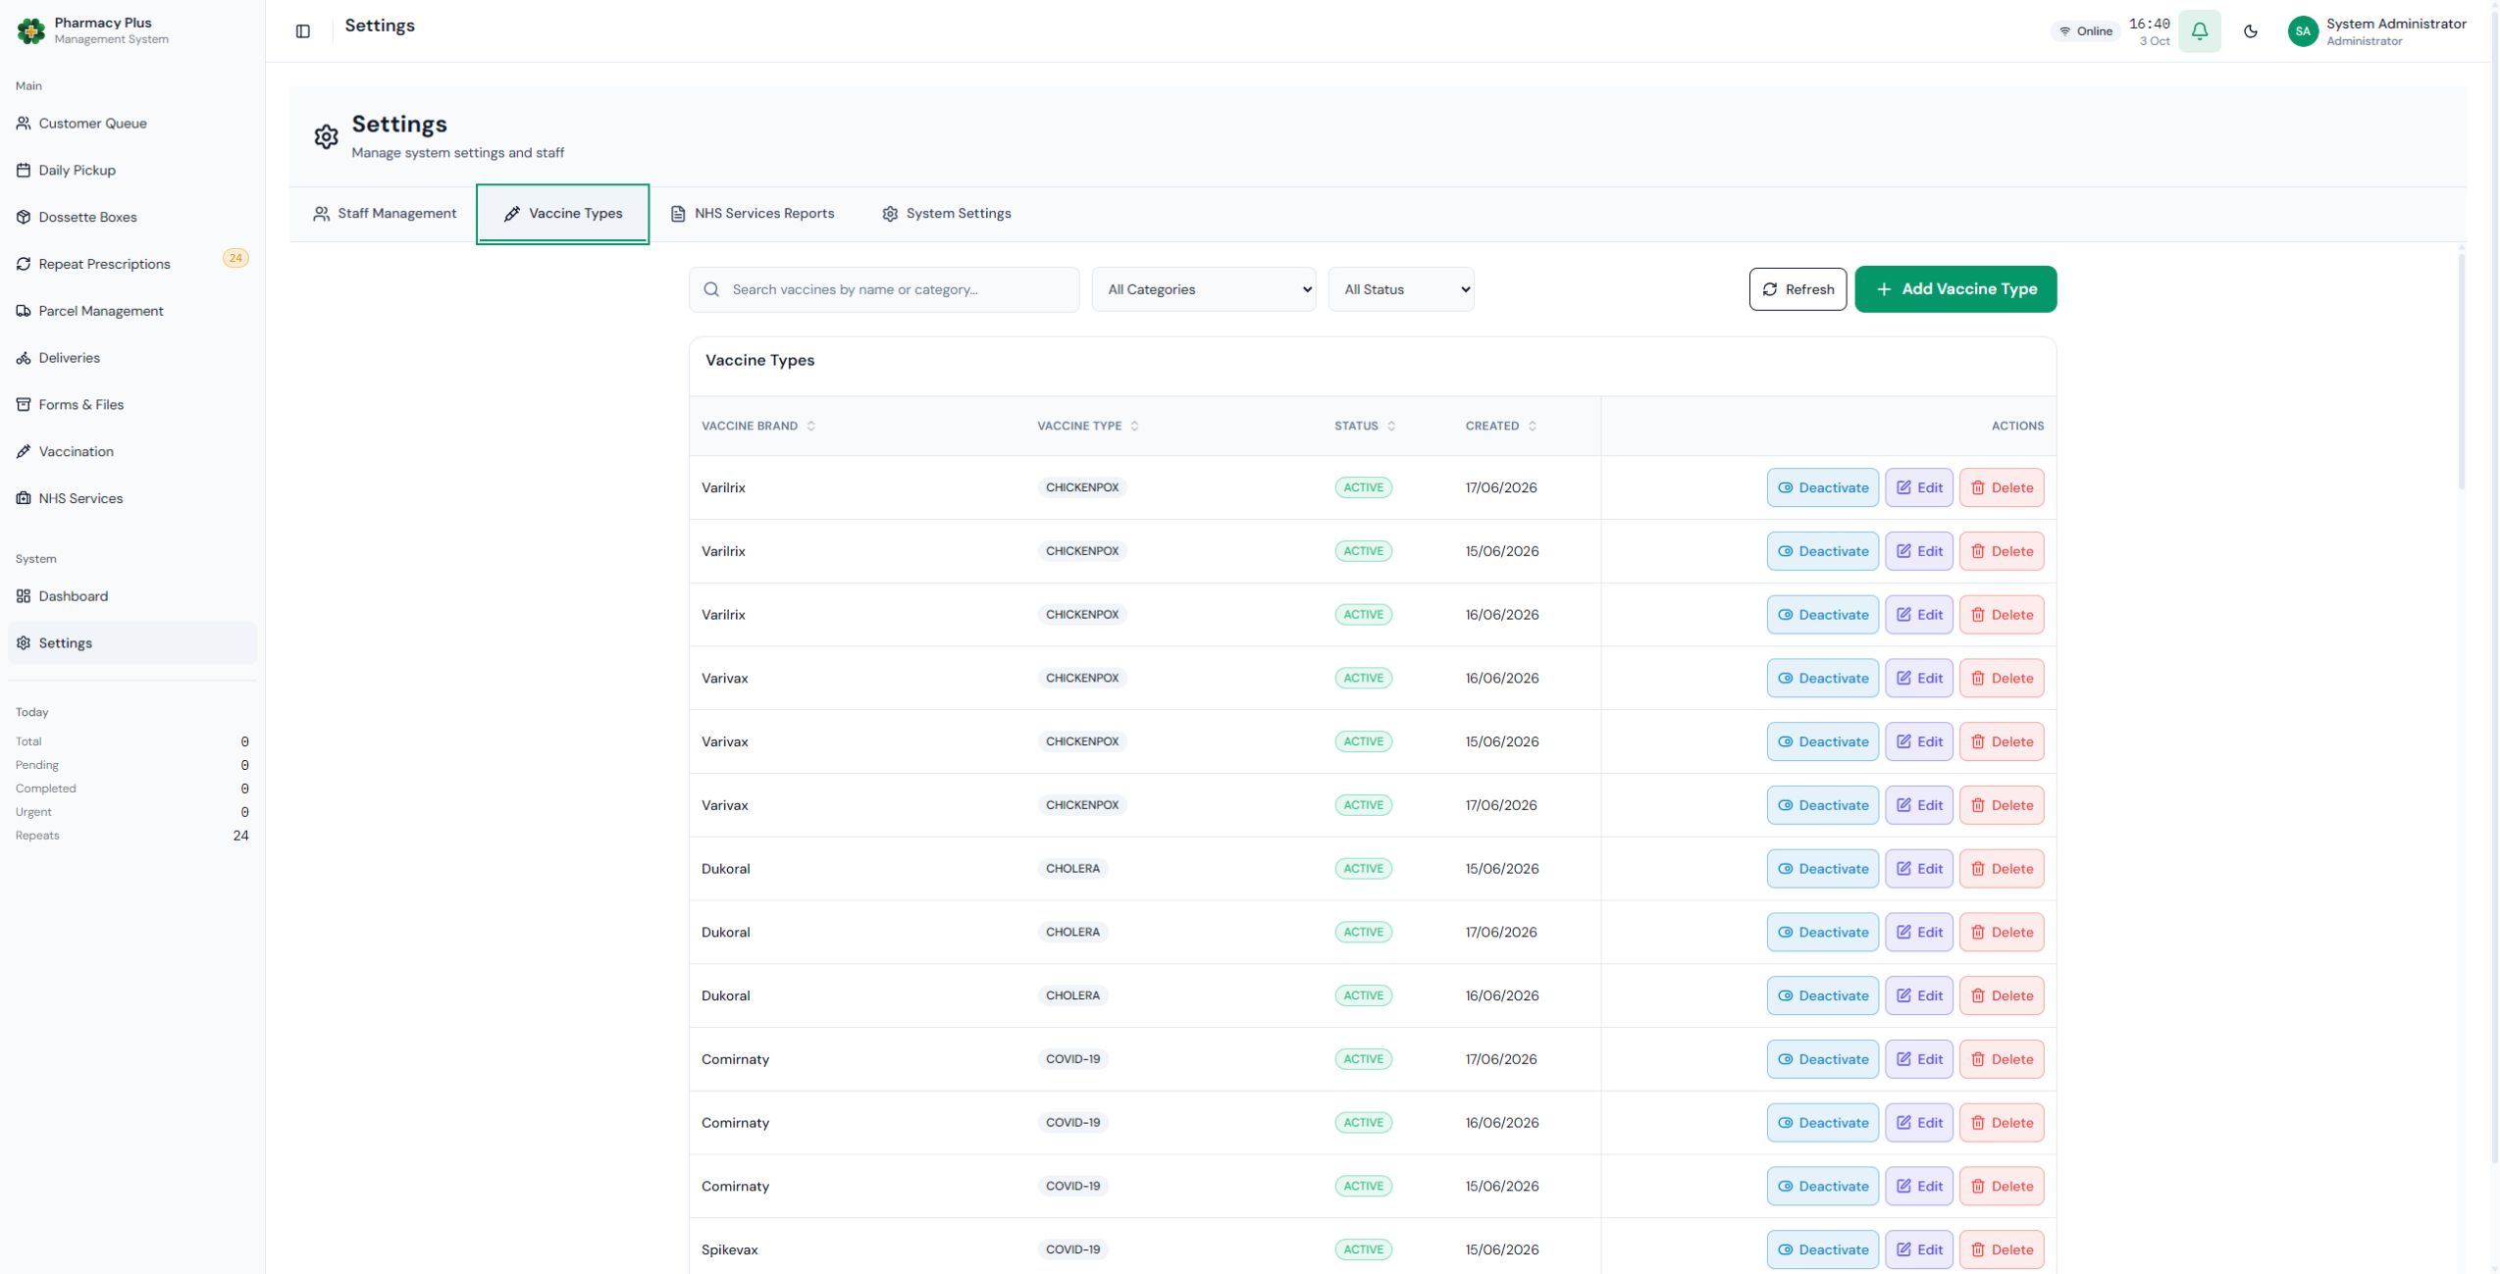Open Forms & Files
The height and width of the screenshot is (1274, 2500).
coord(132,405)
